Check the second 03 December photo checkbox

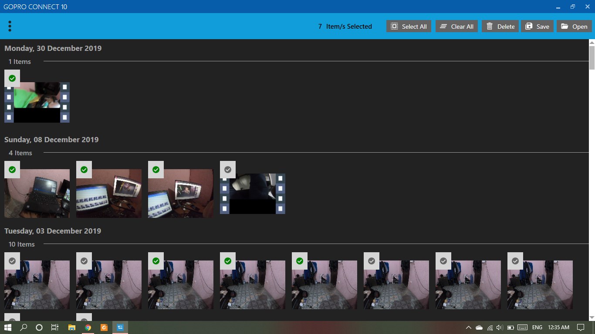[84, 261]
